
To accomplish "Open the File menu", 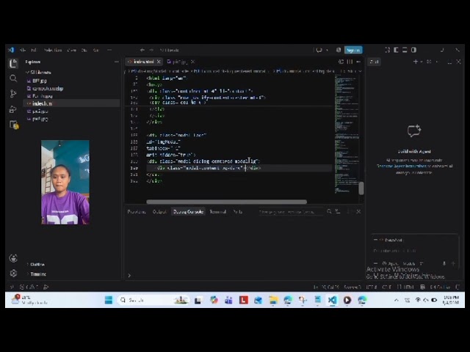I will [23, 50].
